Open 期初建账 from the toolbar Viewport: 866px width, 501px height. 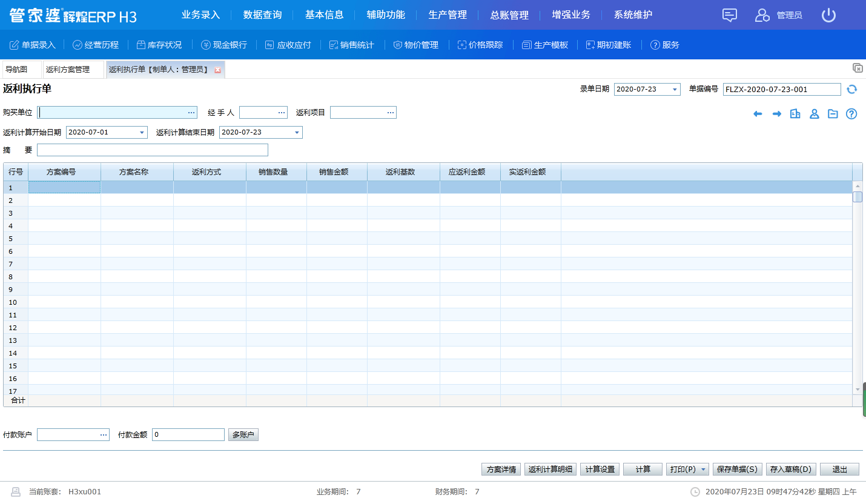[608, 45]
